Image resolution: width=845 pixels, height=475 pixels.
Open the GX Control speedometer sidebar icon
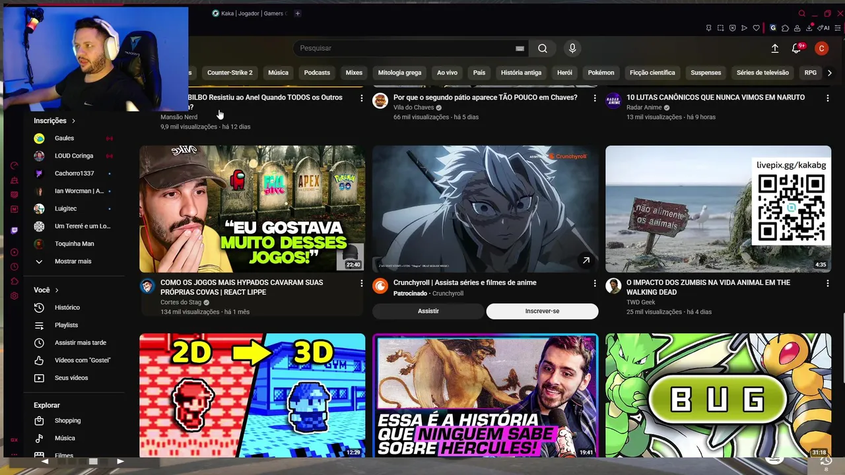(x=15, y=165)
